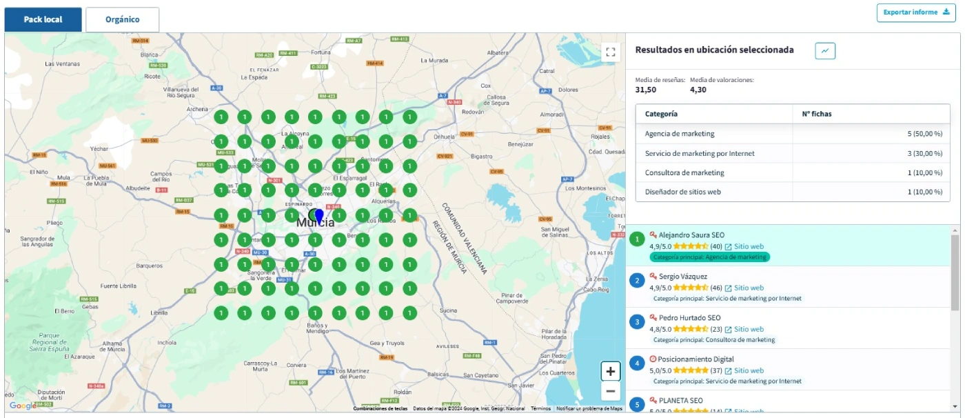
Task: Click the results list scrollbar thumb
Action: (955, 272)
